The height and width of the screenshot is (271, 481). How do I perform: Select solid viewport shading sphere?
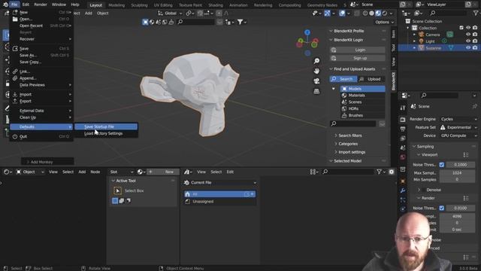pos(371,14)
